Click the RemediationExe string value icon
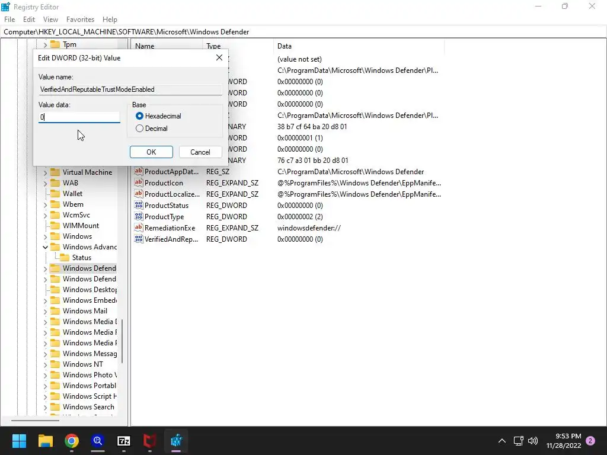The image size is (607, 455). 139,227
